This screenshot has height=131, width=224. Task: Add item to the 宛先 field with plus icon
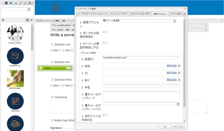[179, 65]
